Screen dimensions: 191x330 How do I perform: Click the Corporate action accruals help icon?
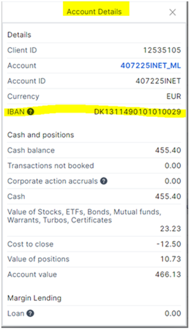pos(104,181)
